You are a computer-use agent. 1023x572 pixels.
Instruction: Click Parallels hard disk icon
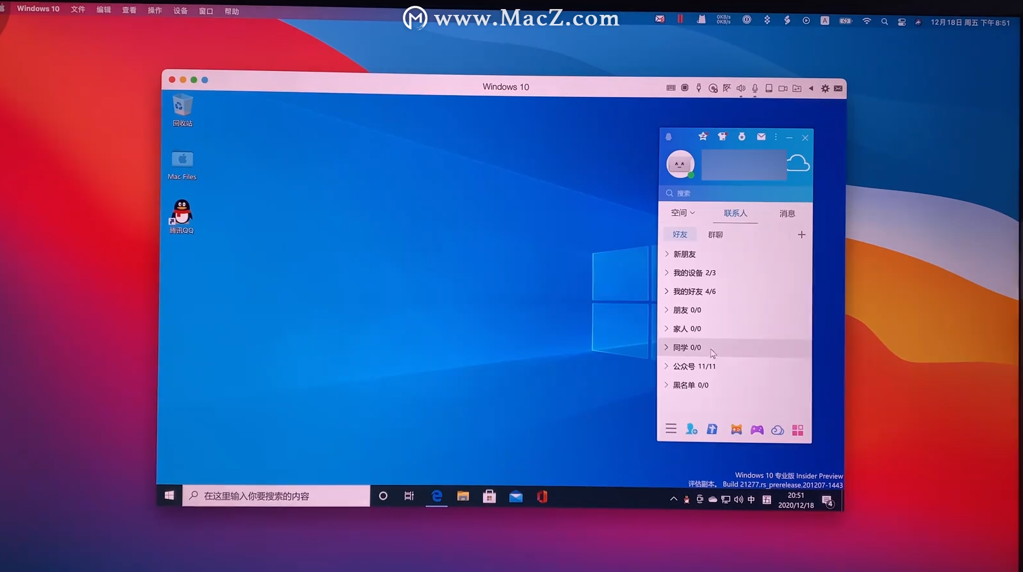pyautogui.click(x=769, y=89)
